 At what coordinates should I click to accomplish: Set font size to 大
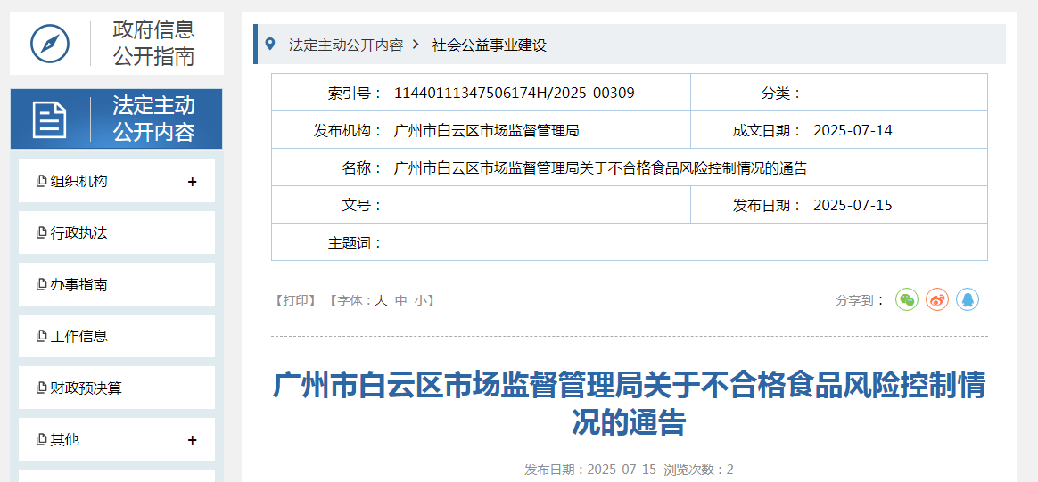(x=381, y=300)
